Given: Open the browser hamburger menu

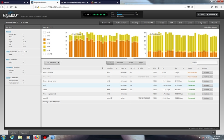Looking at the screenshot, I should [x=221, y=6].
